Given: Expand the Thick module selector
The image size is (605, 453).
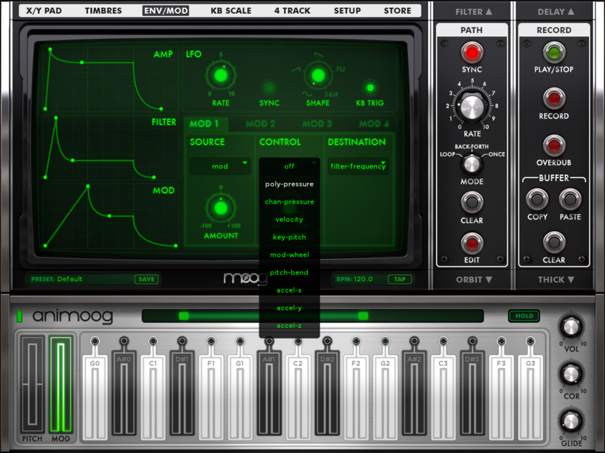Looking at the screenshot, I should (556, 280).
